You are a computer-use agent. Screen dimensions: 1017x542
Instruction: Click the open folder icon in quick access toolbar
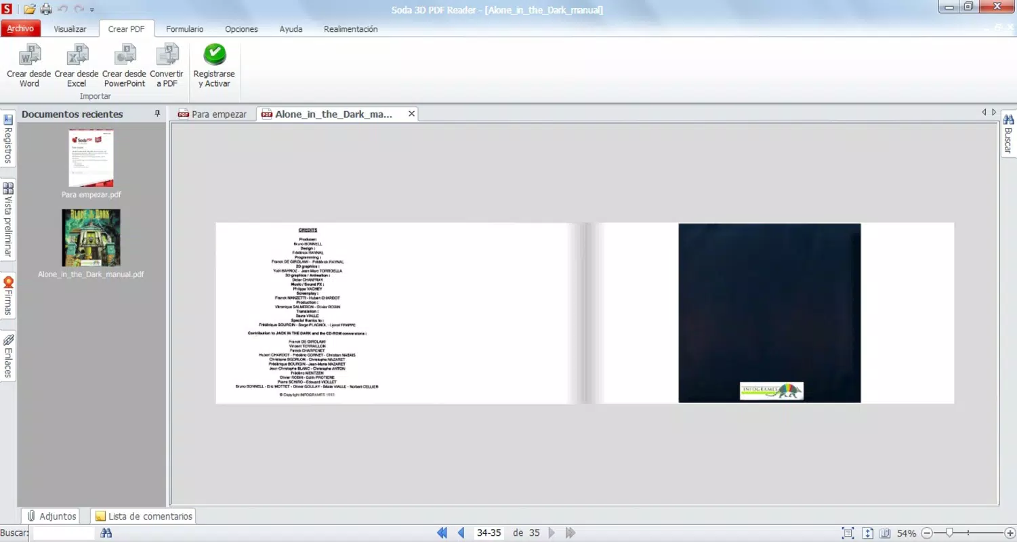29,9
